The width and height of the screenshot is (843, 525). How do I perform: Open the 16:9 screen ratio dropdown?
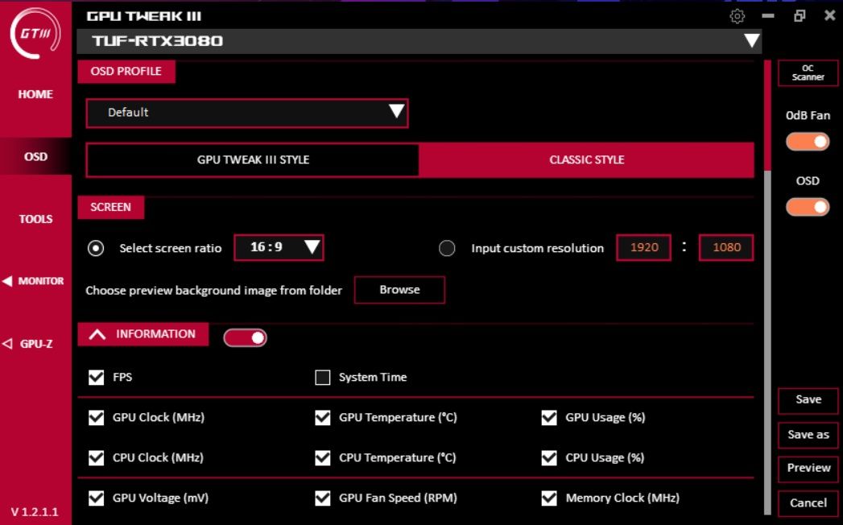coord(279,247)
